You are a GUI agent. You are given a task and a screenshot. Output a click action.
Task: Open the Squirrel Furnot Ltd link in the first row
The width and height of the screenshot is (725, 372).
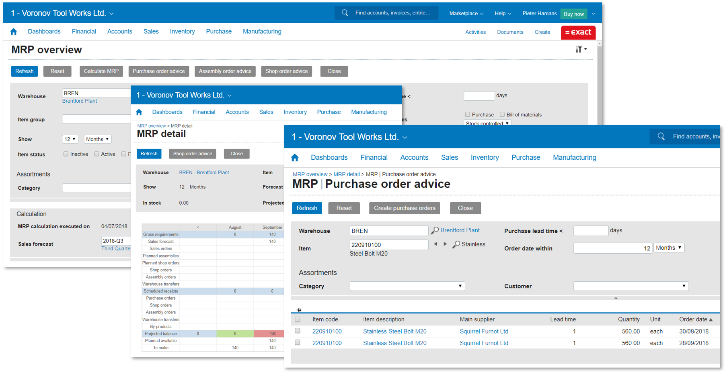484,331
